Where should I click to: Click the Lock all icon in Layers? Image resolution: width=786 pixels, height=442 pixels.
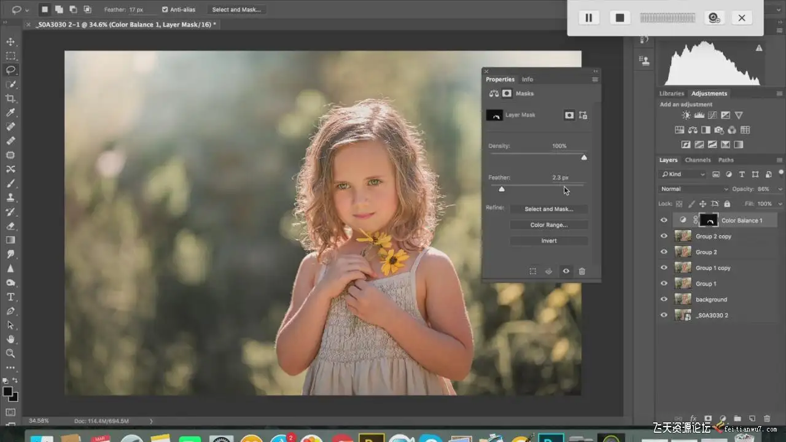(727, 204)
